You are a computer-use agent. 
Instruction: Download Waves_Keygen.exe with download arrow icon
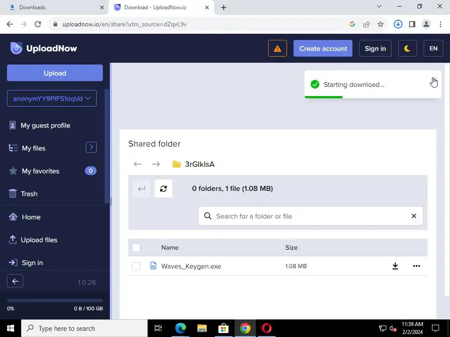(x=395, y=266)
